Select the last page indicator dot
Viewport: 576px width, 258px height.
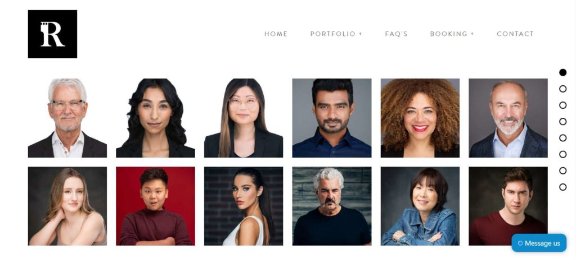(562, 187)
